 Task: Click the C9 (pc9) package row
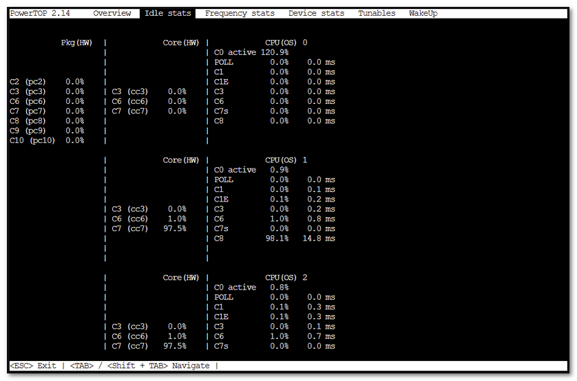coord(47,131)
